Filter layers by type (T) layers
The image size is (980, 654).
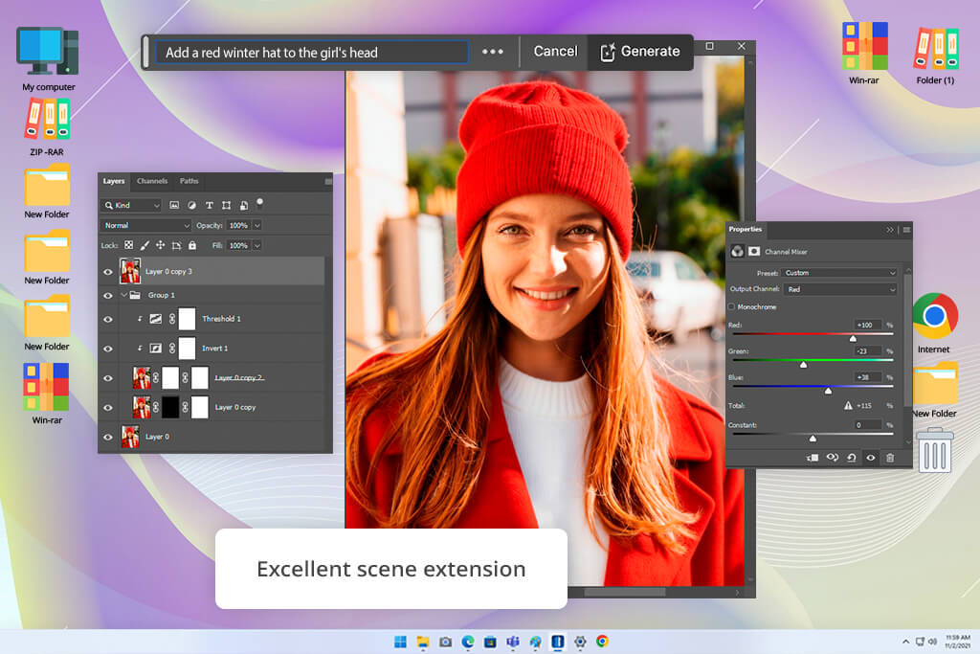[210, 205]
